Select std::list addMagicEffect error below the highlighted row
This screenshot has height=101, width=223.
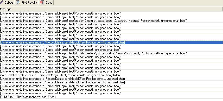111,53
